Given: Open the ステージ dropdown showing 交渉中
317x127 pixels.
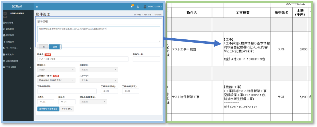Looking at the screenshot, I should point(99,80).
